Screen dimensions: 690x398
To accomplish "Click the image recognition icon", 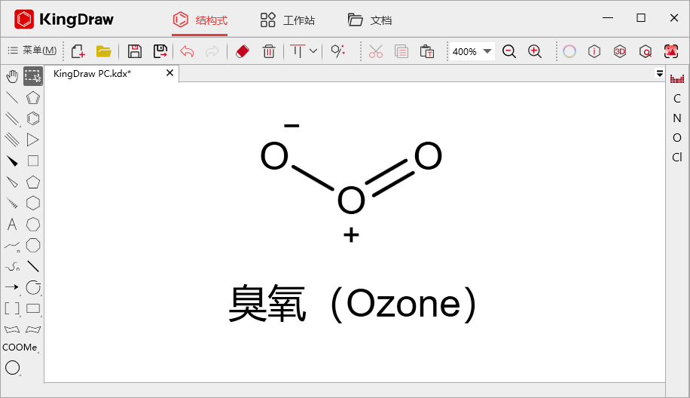I will pos(671,51).
